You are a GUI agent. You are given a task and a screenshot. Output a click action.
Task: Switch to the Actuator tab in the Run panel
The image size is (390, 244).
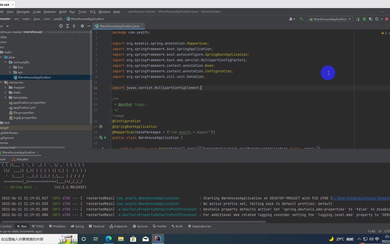pos(22,159)
